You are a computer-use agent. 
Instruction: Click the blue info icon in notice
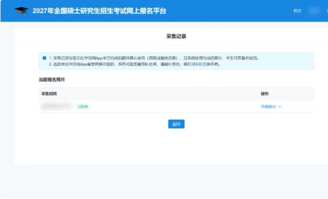(44, 58)
